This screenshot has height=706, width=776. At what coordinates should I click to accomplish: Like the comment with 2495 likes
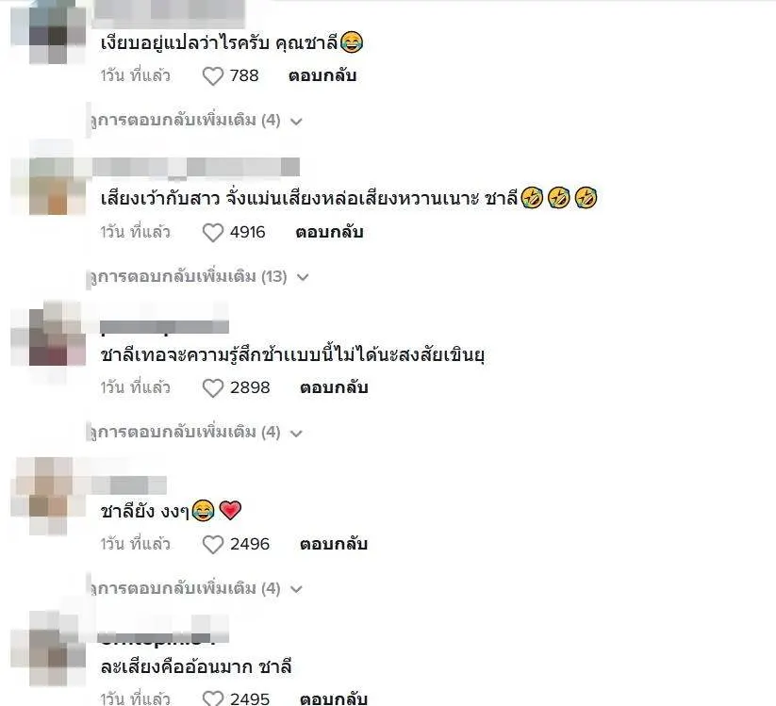(x=213, y=698)
